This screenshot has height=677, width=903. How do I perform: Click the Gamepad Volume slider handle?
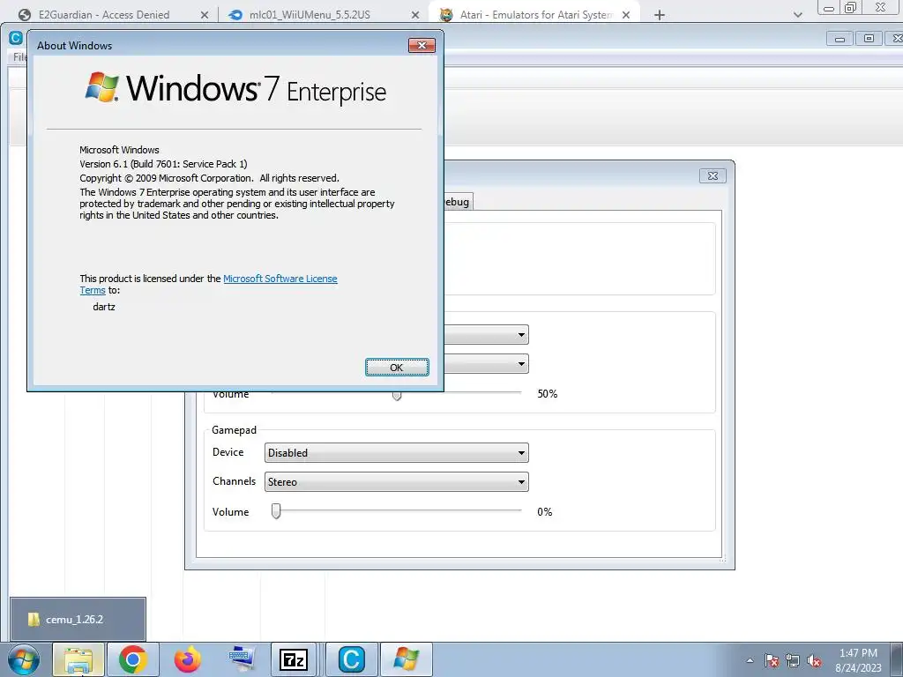[276, 511]
